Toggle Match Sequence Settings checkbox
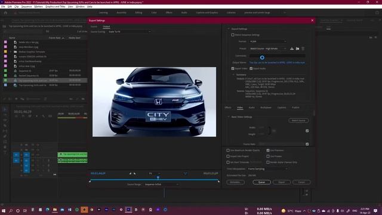This screenshot has width=382, height=215. [233, 35]
